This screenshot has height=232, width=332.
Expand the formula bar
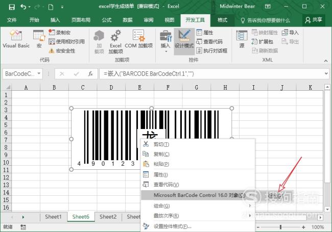click(326, 73)
